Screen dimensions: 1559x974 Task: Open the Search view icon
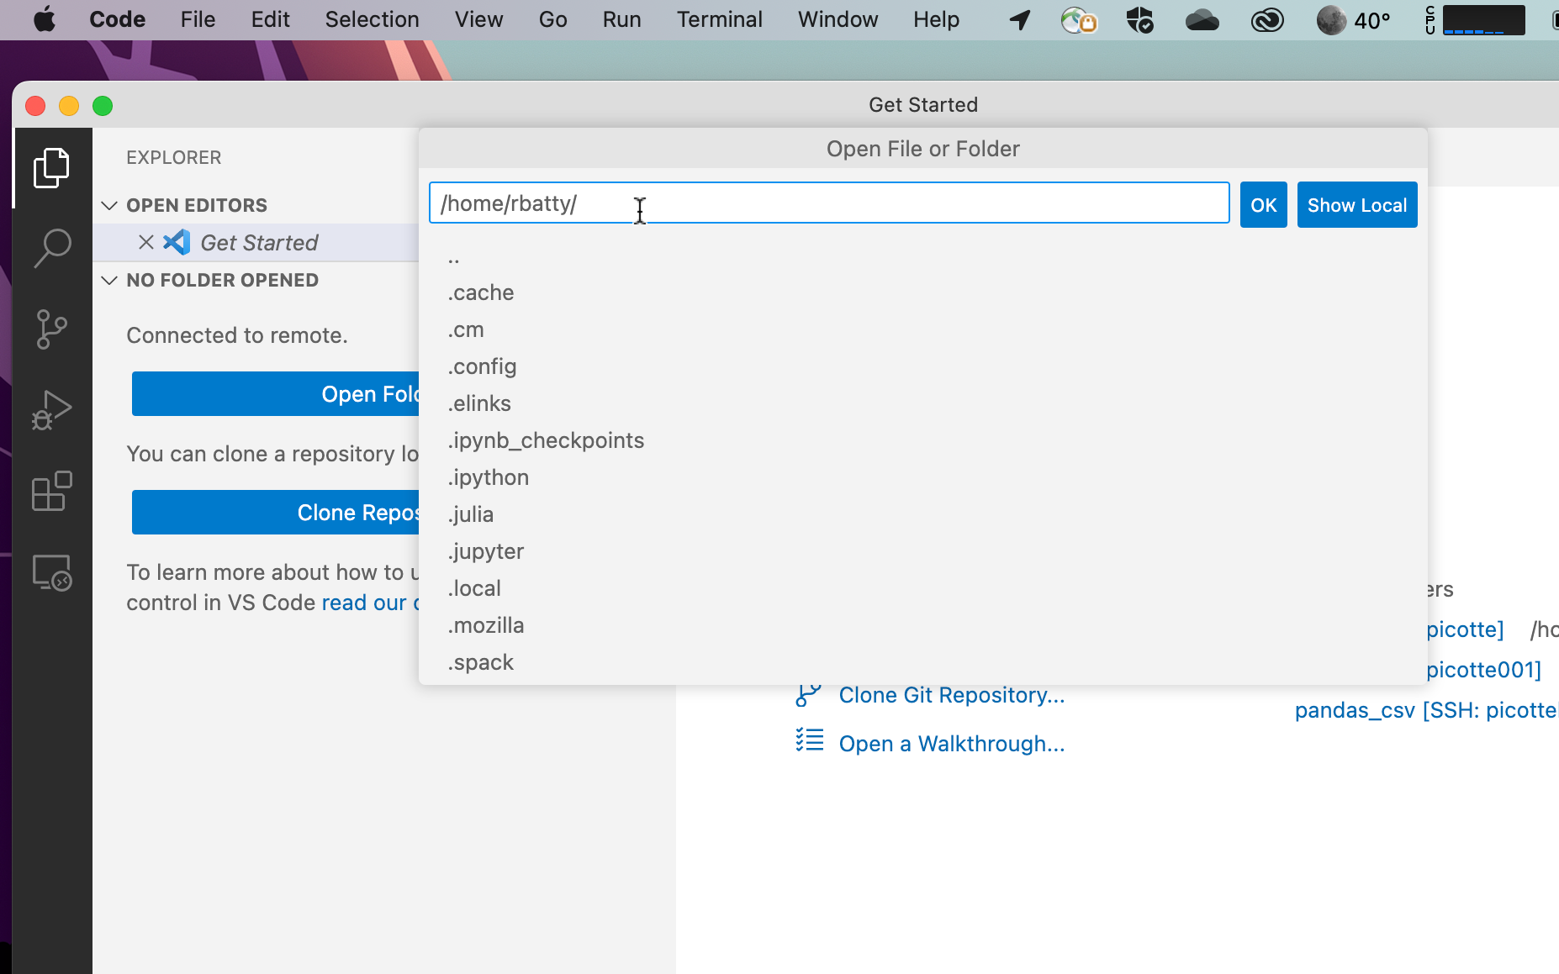(x=51, y=249)
